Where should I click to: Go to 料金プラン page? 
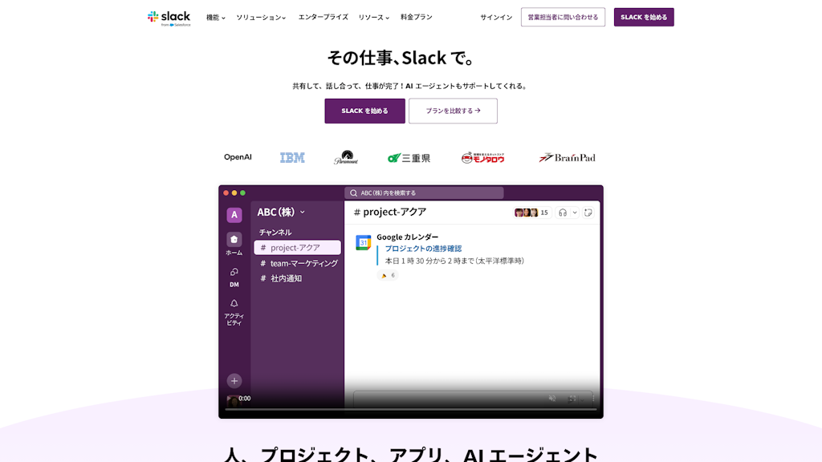417,18
